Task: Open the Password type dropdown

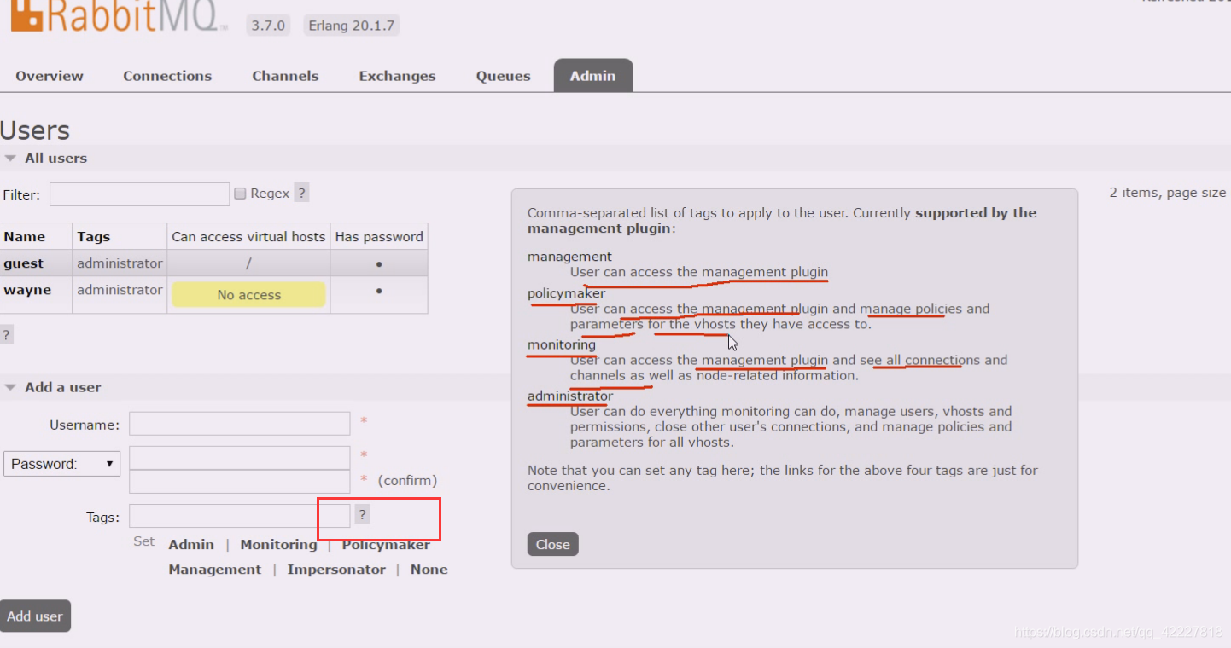Action: coord(61,464)
